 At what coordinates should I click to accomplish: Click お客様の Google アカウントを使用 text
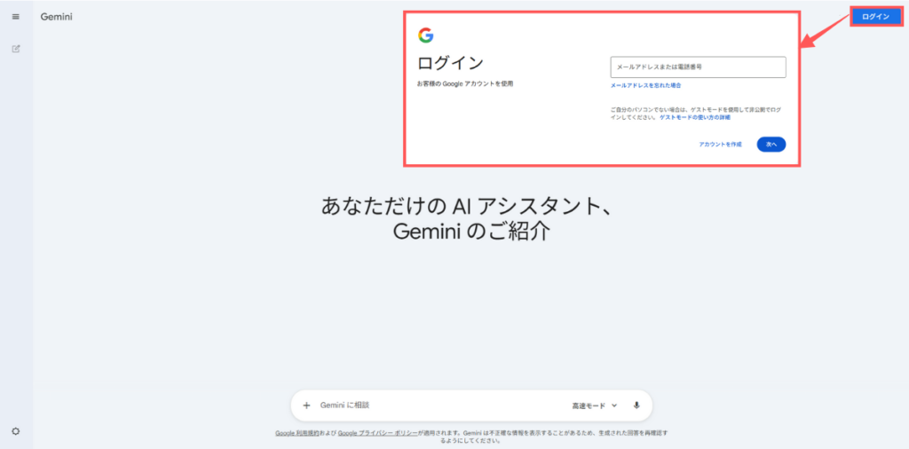pos(465,84)
